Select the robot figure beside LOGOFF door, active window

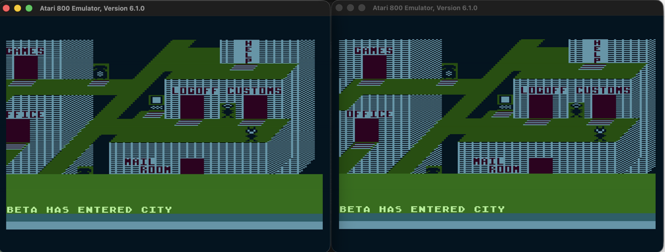[228, 110]
